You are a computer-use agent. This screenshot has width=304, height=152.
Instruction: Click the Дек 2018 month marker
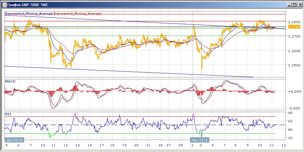point(14,140)
